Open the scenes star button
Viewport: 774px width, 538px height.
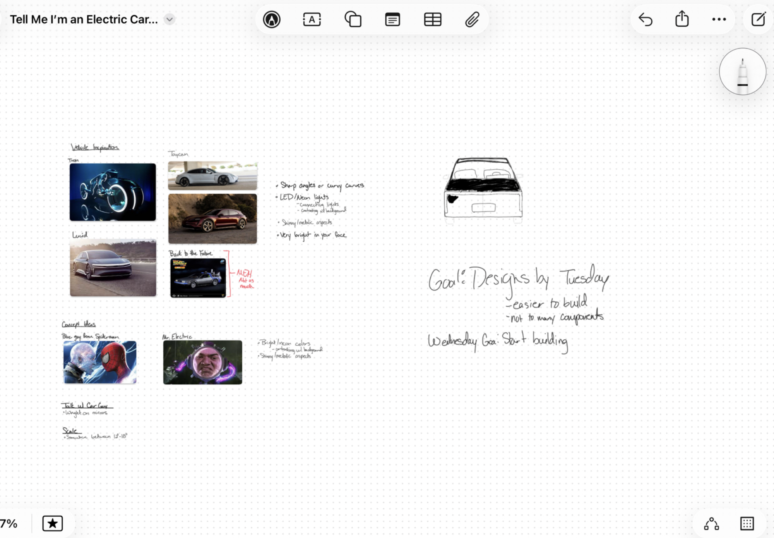53,524
